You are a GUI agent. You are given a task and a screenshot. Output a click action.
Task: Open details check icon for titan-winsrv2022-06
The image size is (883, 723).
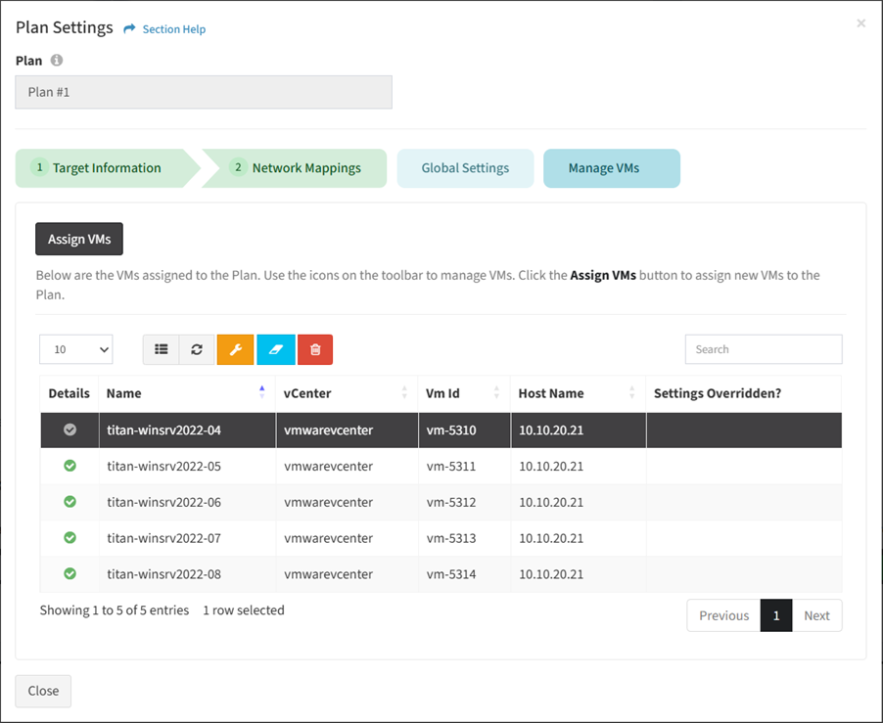(x=70, y=502)
